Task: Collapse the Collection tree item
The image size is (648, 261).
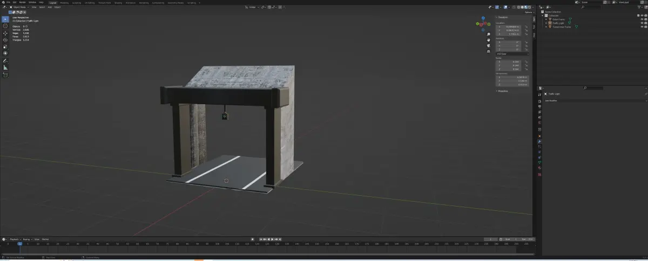Action: pos(543,16)
